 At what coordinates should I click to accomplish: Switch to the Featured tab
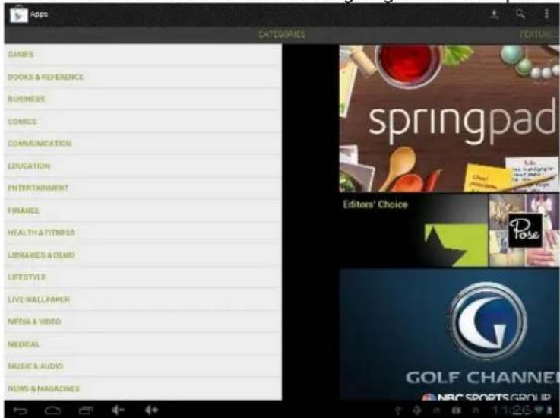click(539, 34)
